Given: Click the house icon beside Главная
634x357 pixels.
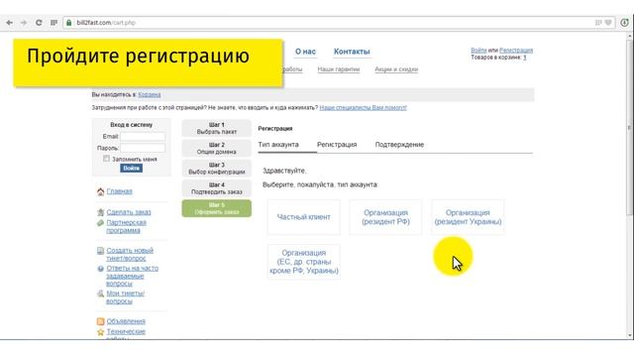Looking at the screenshot, I should point(101,191).
